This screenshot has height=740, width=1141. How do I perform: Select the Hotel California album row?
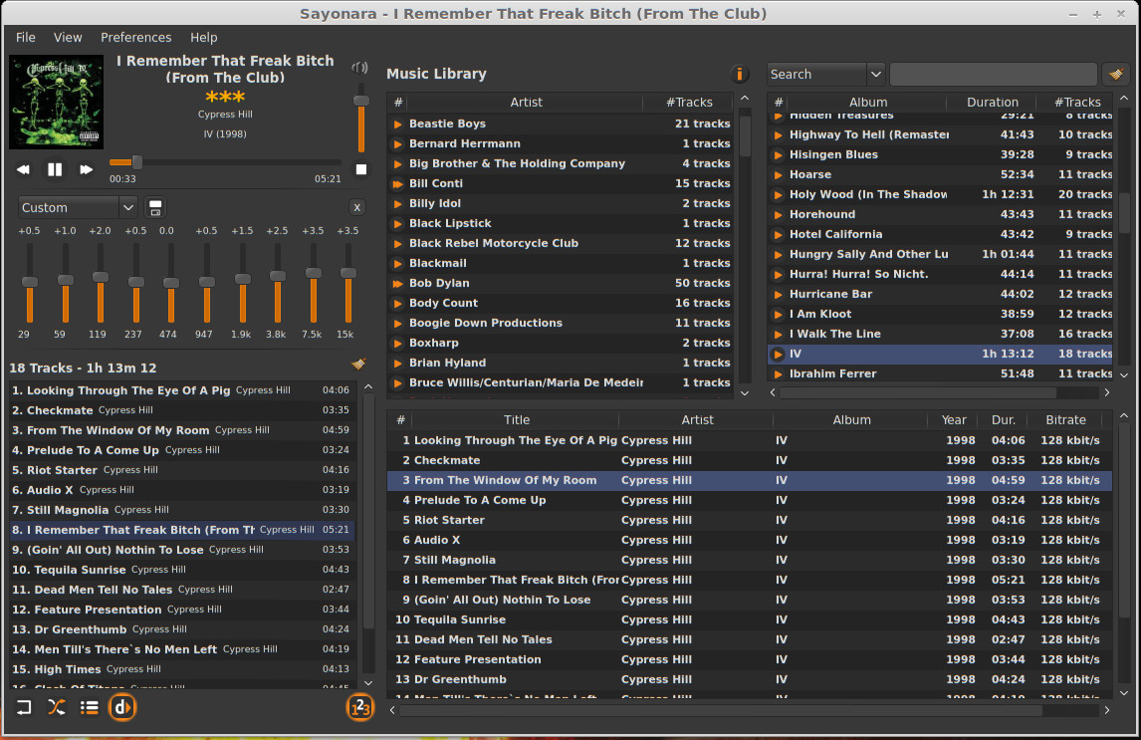(x=940, y=234)
